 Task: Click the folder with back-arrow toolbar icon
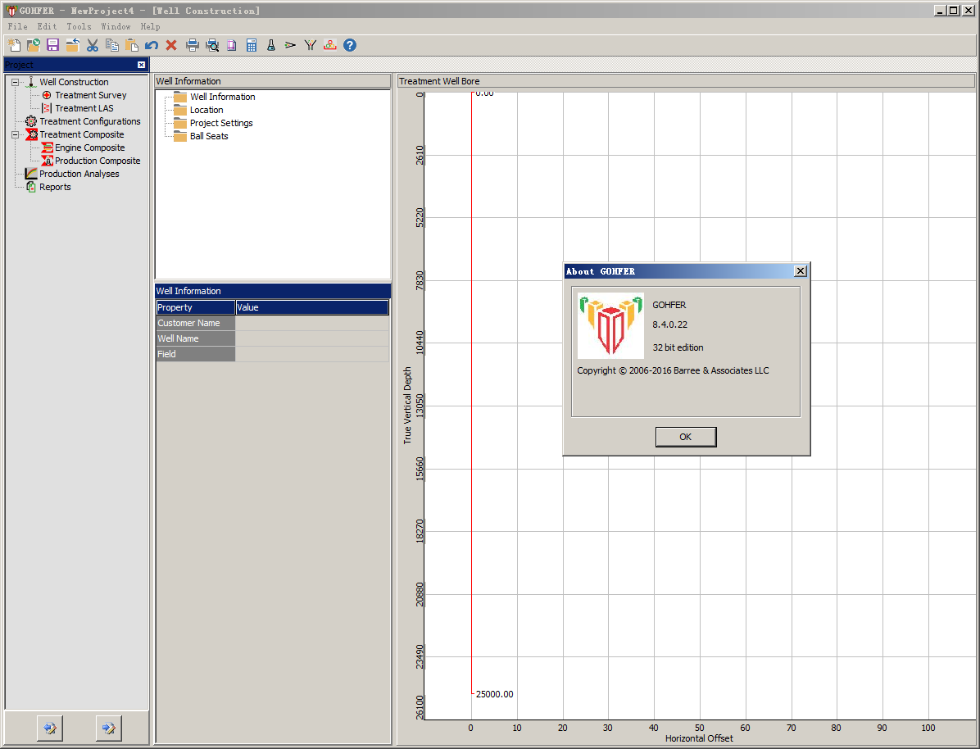tap(72, 45)
